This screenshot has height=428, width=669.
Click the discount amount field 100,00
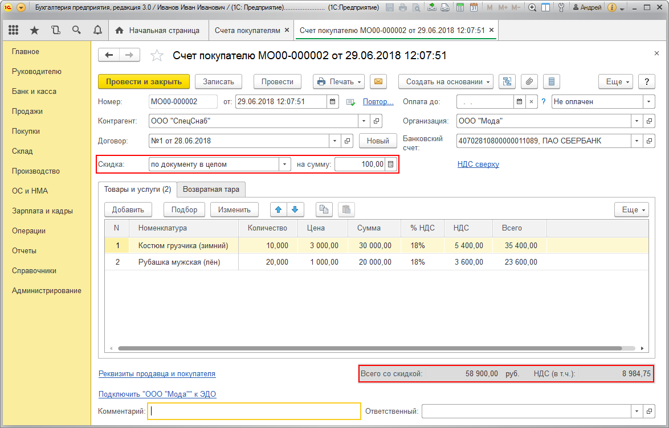(x=360, y=164)
